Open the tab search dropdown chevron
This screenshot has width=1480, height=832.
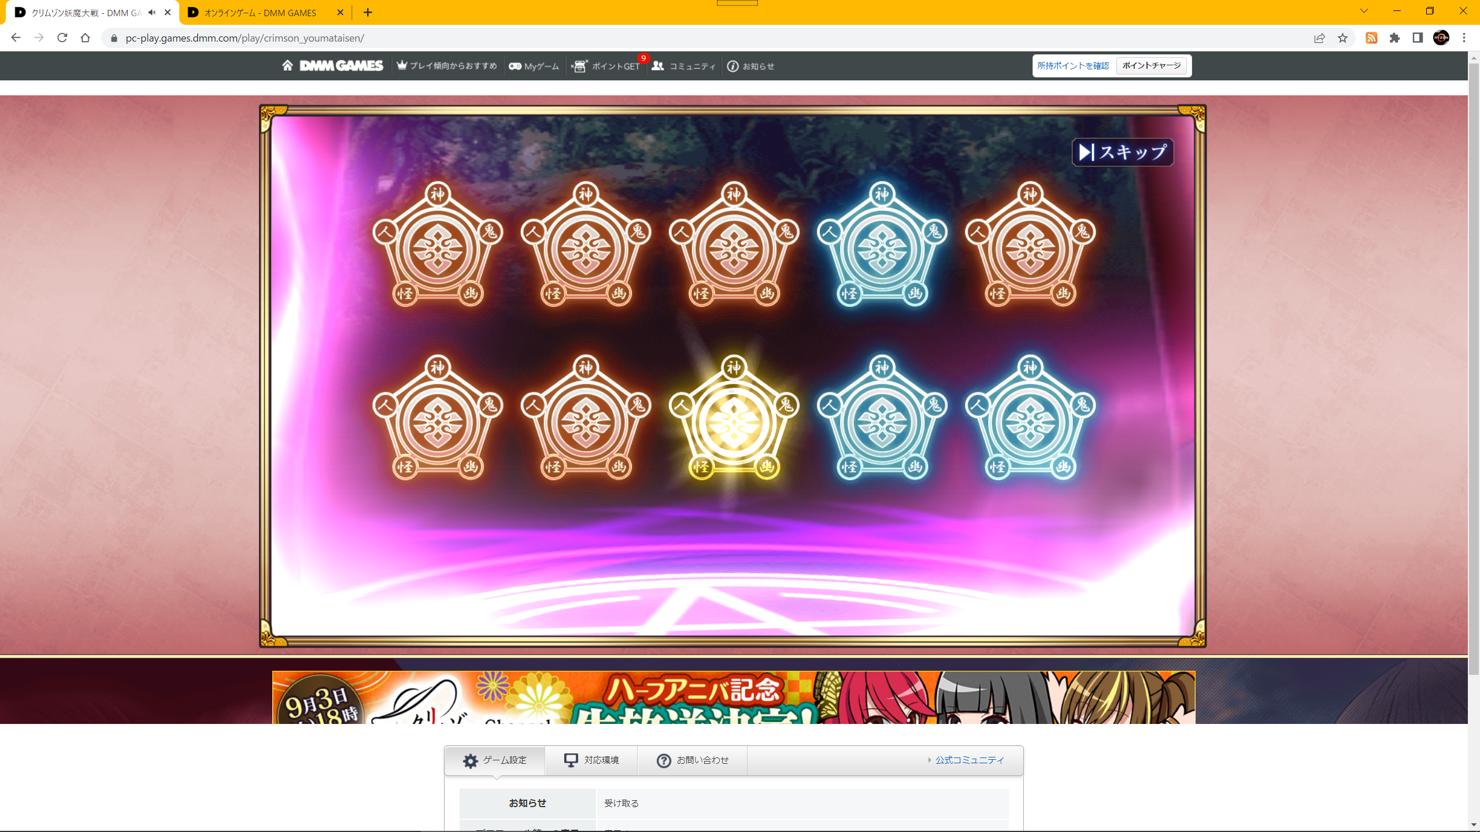pos(1364,11)
